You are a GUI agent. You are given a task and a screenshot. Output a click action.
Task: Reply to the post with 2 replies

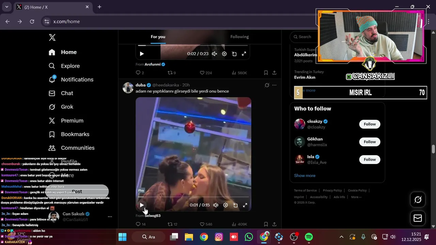140,73
